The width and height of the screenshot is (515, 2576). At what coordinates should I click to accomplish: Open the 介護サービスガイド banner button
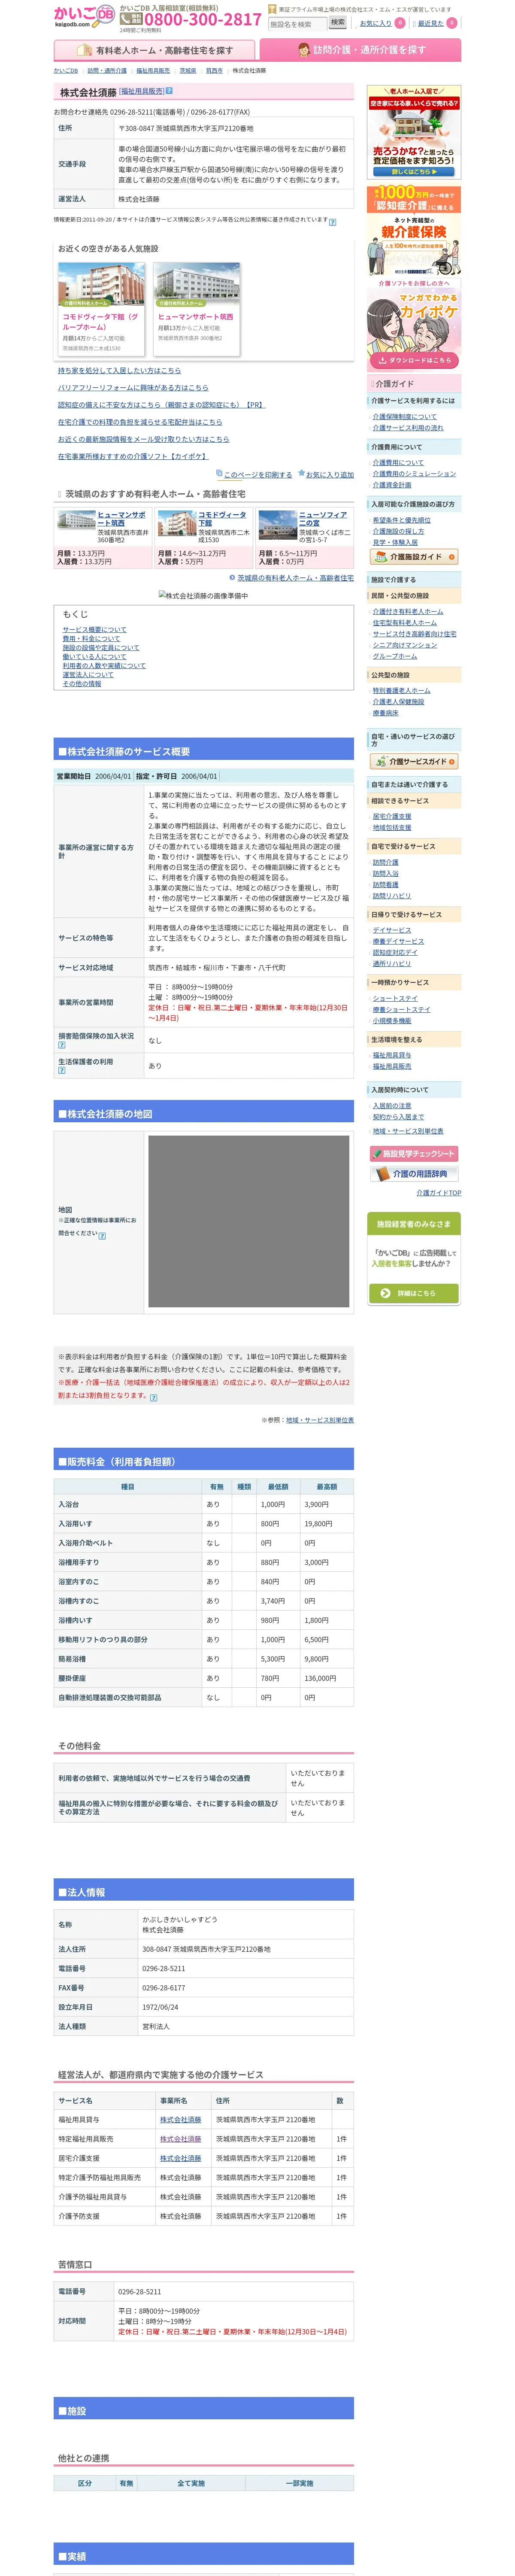[x=414, y=761]
